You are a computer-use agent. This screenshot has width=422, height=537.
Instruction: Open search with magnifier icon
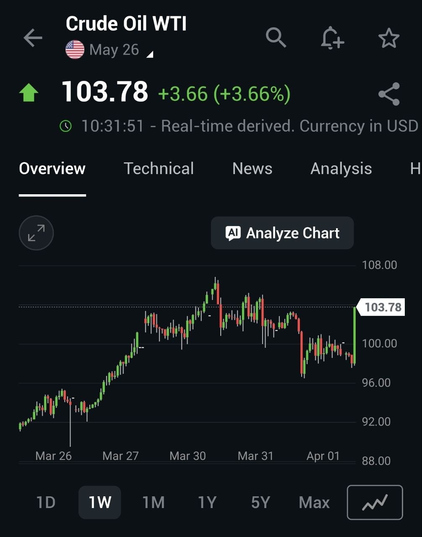tap(276, 38)
